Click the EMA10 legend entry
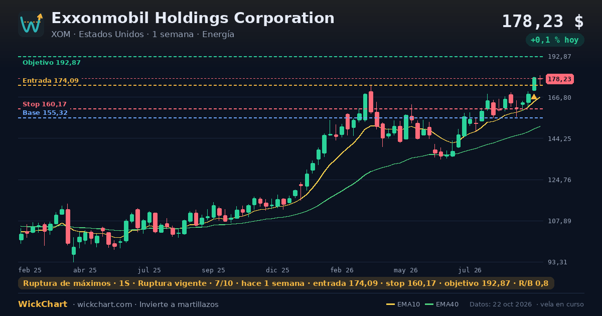 coord(403,304)
